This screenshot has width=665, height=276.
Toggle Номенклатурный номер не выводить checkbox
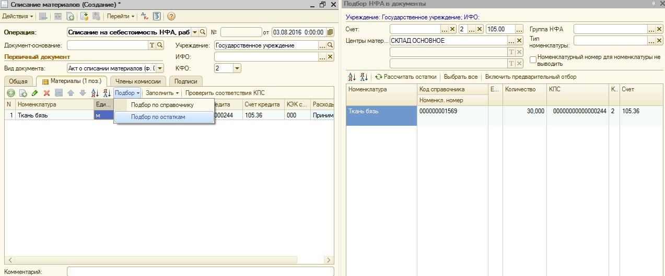[x=533, y=60]
